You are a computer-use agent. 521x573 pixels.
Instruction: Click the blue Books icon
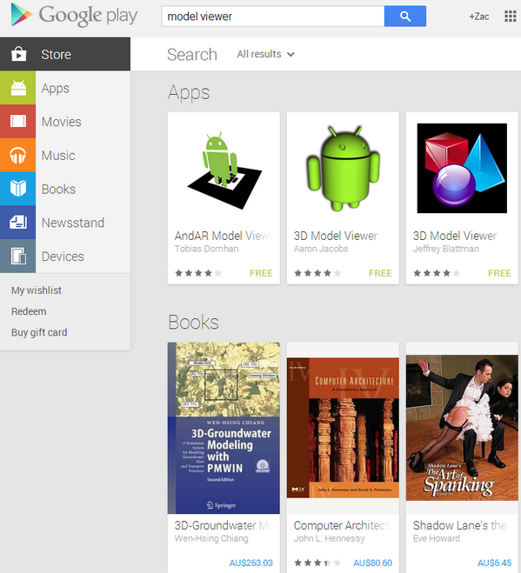[x=18, y=189]
